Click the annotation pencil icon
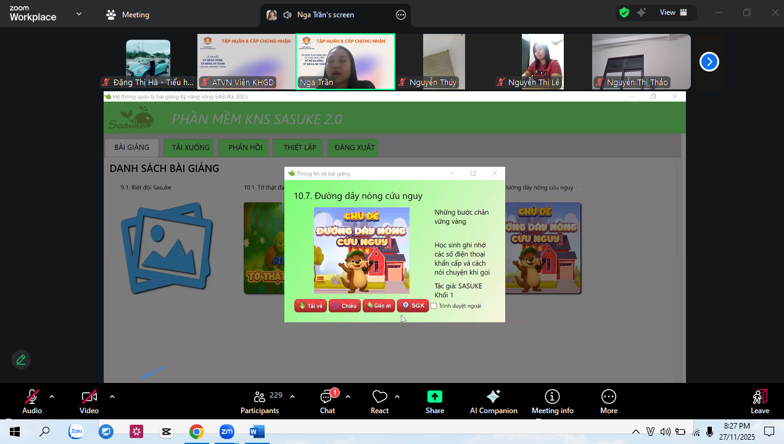This screenshot has width=784, height=444. pos(21,360)
